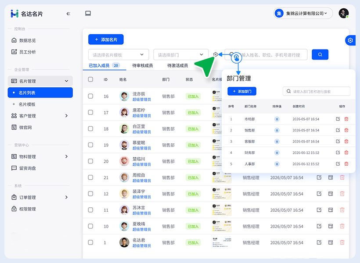Viewport: 360px width, 263px height.
Task: Collapse the 名片管理 menu
Action: [40, 81]
